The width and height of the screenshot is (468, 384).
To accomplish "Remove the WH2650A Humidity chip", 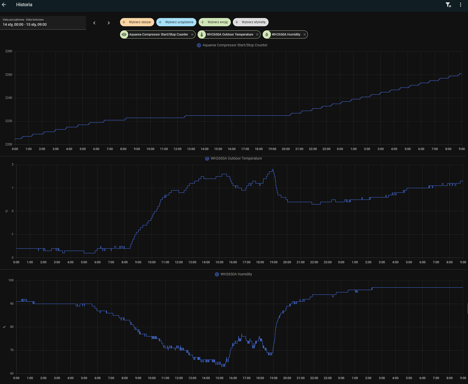I will (304, 35).
